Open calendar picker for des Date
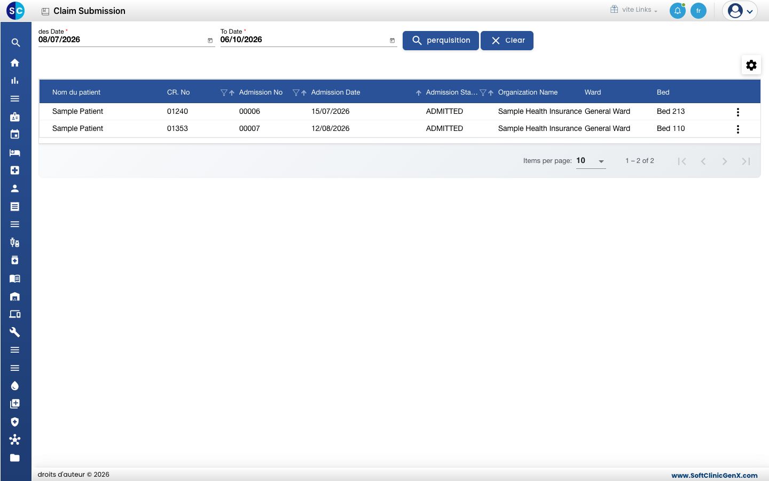The height and width of the screenshot is (481, 769). pos(210,41)
